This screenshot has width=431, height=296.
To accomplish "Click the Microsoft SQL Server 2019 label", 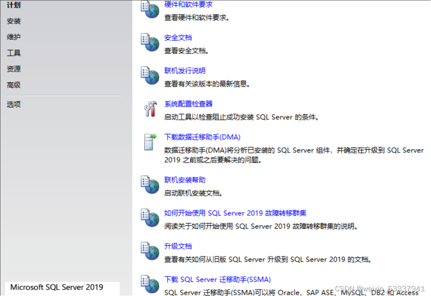I will click(57, 287).
